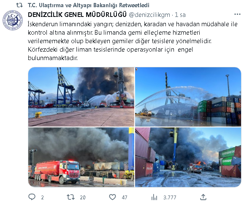This screenshot has width=244, height=204.
Task: Click the reply speech bubble icon
Action: pyautogui.click(x=32, y=197)
